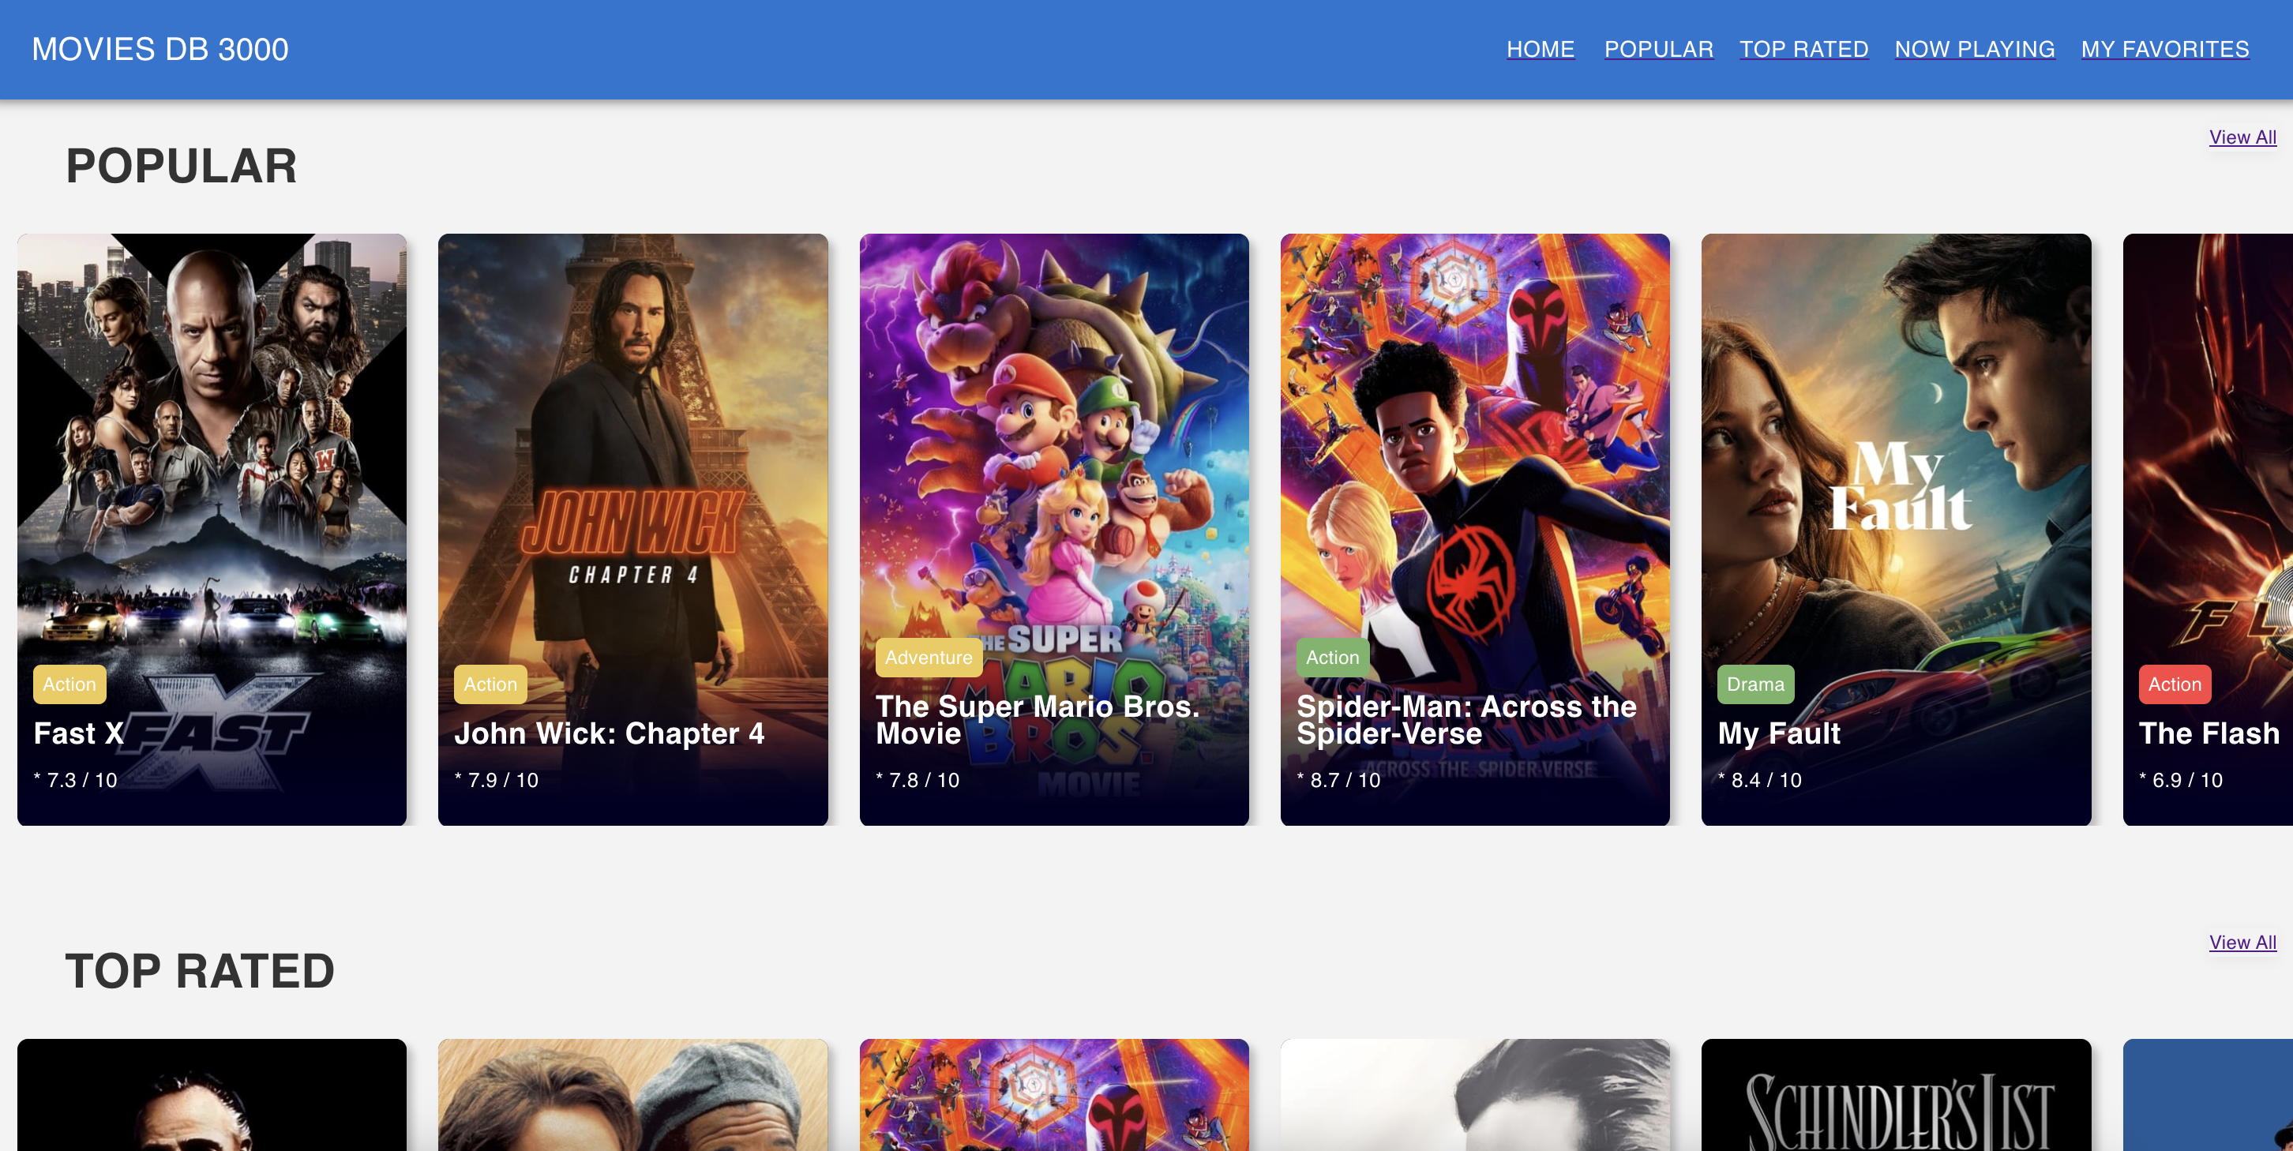2293x1151 pixels.
Task: Open Top Rated card with man in cap
Action: point(633,1095)
